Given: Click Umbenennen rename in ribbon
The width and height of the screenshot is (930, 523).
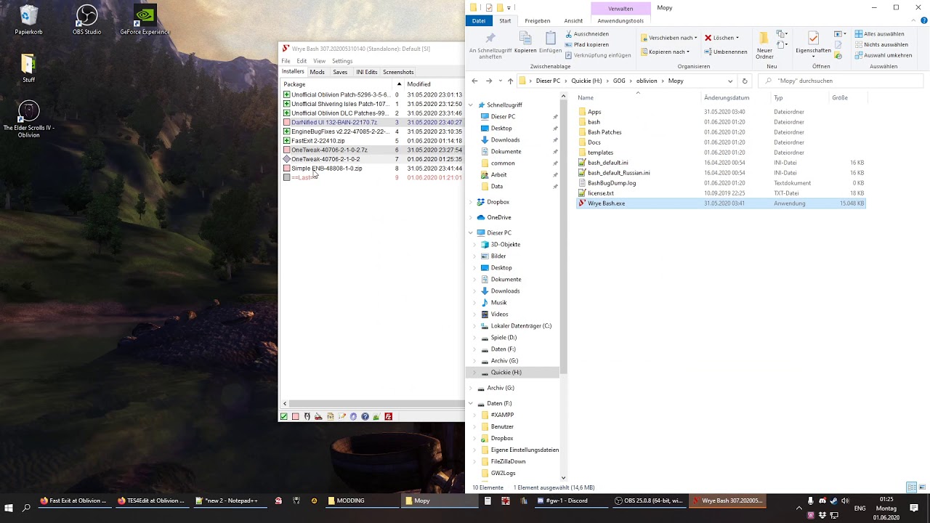Looking at the screenshot, I should pyautogui.click(x=725, y=52).
